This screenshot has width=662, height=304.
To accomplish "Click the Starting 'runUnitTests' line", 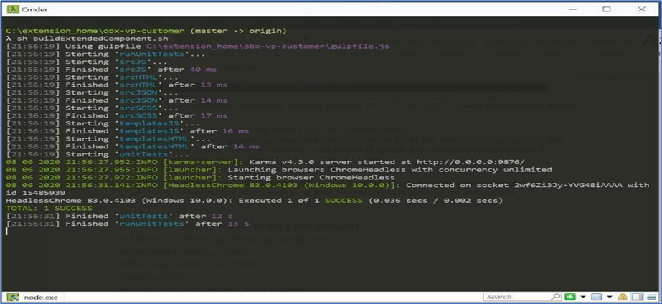I will tap(105, 54).
